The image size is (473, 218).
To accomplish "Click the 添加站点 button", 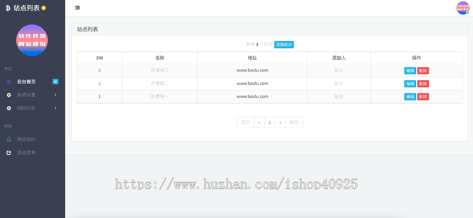I will pos(284,45).
